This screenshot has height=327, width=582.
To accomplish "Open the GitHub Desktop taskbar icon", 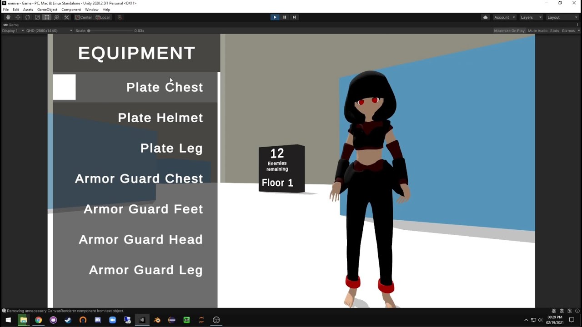I will click(53, 320).
